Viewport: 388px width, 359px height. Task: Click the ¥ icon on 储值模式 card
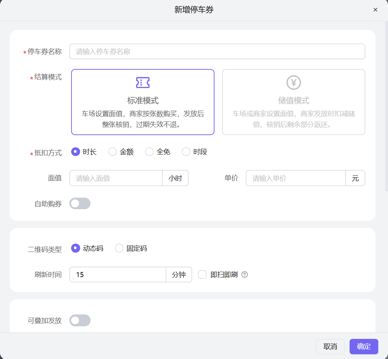click(294, 82)
